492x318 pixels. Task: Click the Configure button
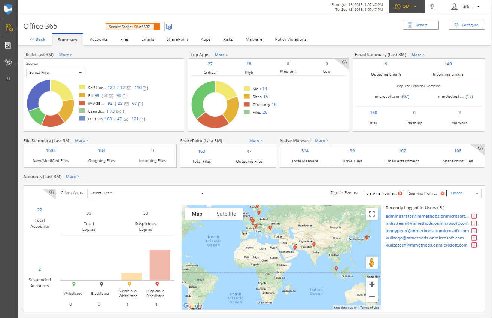point(467,25)
